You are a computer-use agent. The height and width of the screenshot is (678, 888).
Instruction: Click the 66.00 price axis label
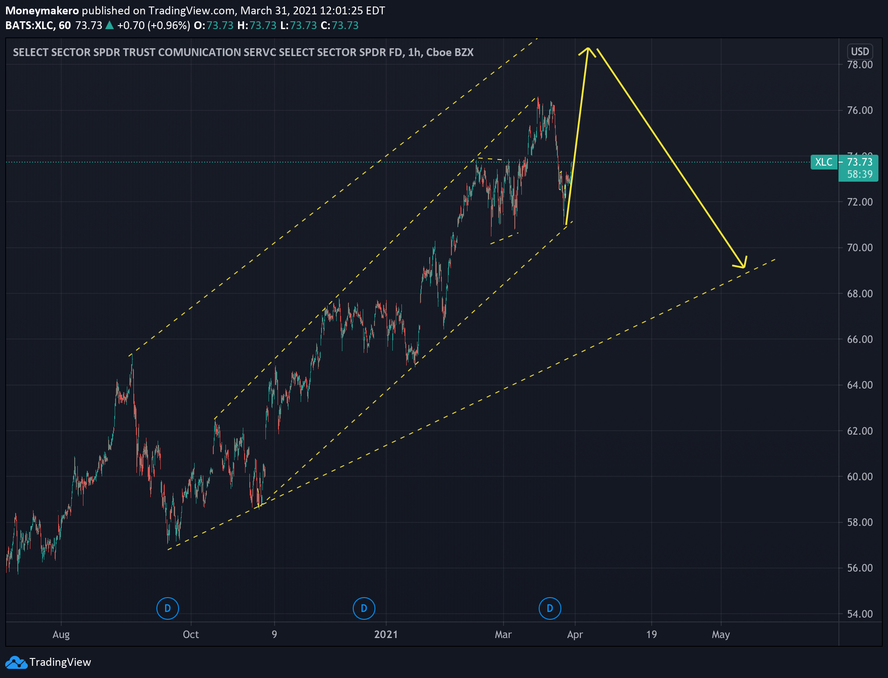pos(860,339)
